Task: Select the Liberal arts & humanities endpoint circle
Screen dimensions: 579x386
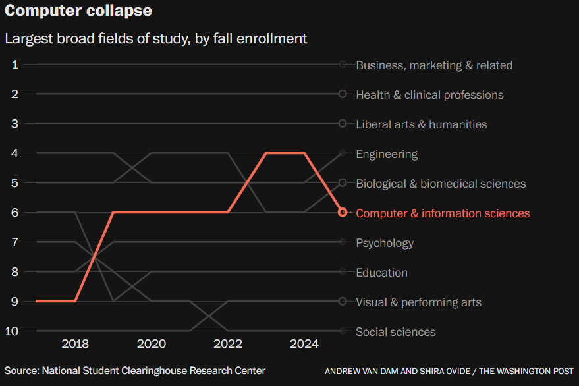Action: coord(343,123)
